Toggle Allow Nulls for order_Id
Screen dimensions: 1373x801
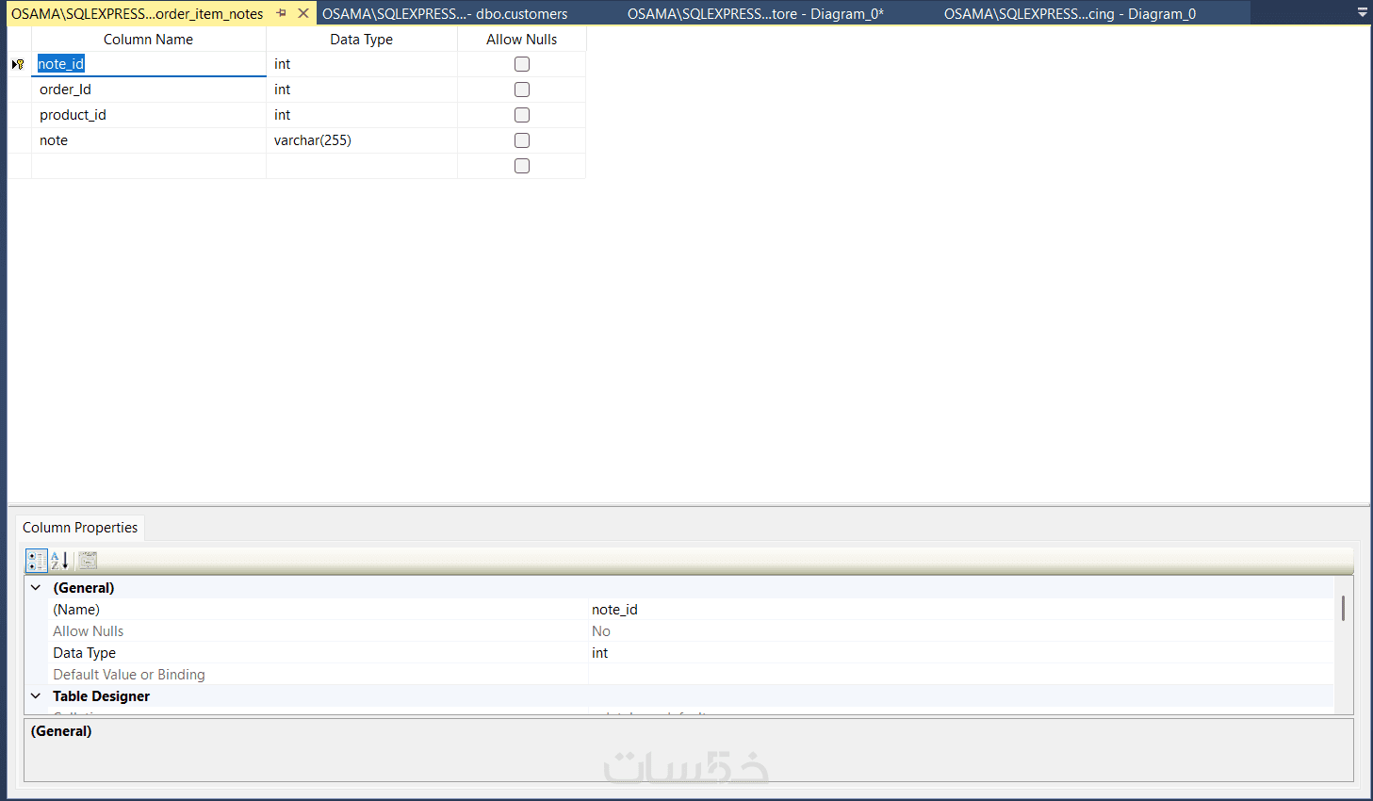click(x=522, y=90)
